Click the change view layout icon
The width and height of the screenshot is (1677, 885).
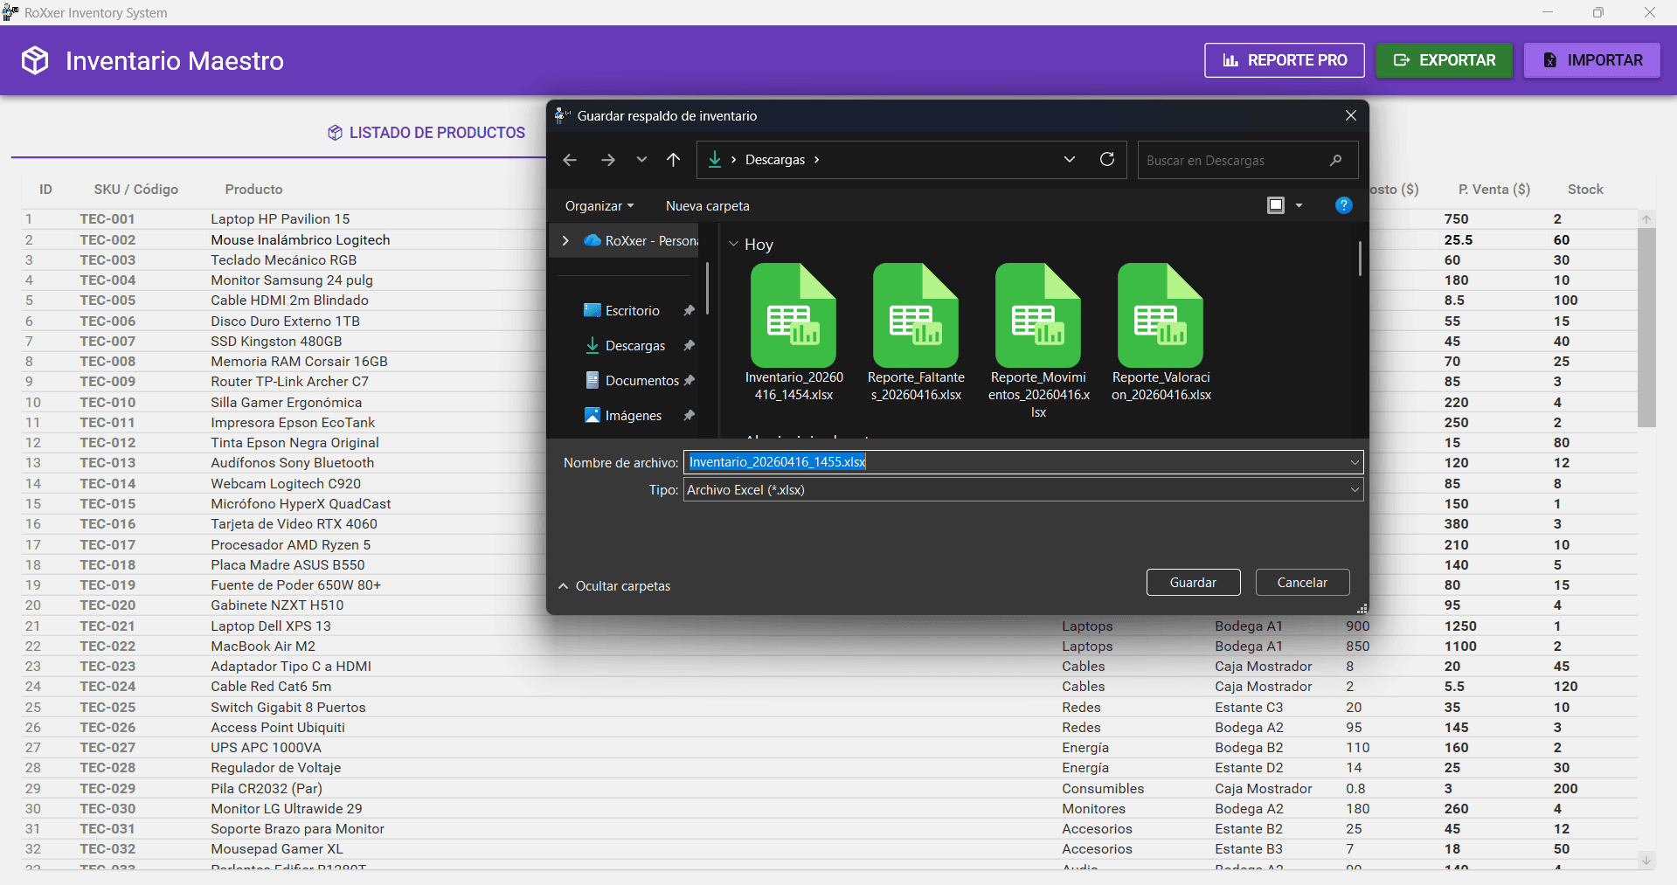click(x=1276, y=205)
